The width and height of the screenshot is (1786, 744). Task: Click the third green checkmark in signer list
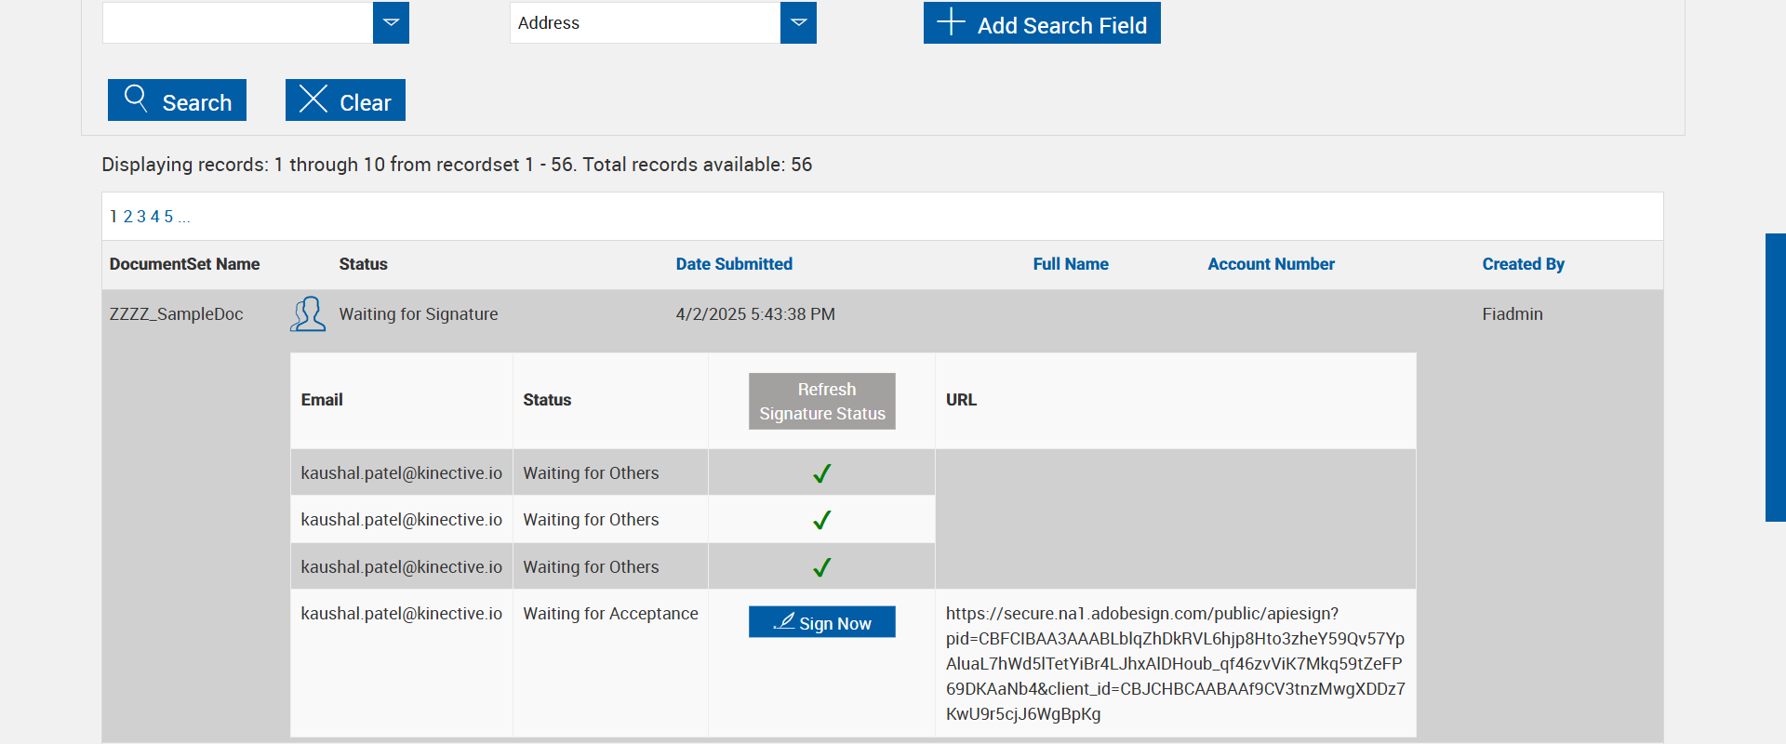point(821,567)
